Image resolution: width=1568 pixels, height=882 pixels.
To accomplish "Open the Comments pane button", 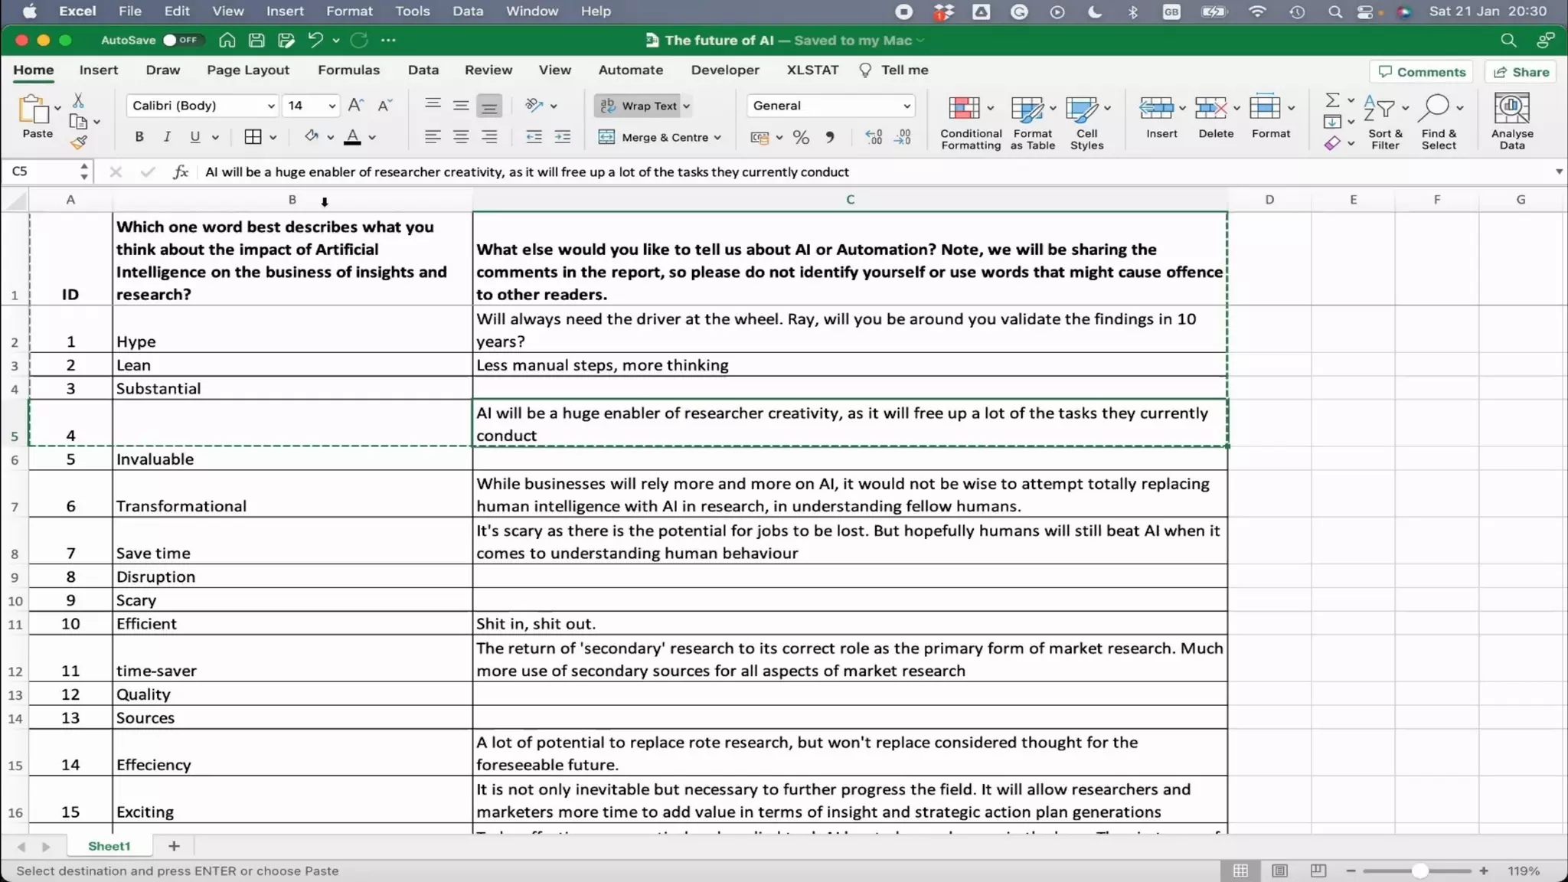I will (x=1421, y=72).
